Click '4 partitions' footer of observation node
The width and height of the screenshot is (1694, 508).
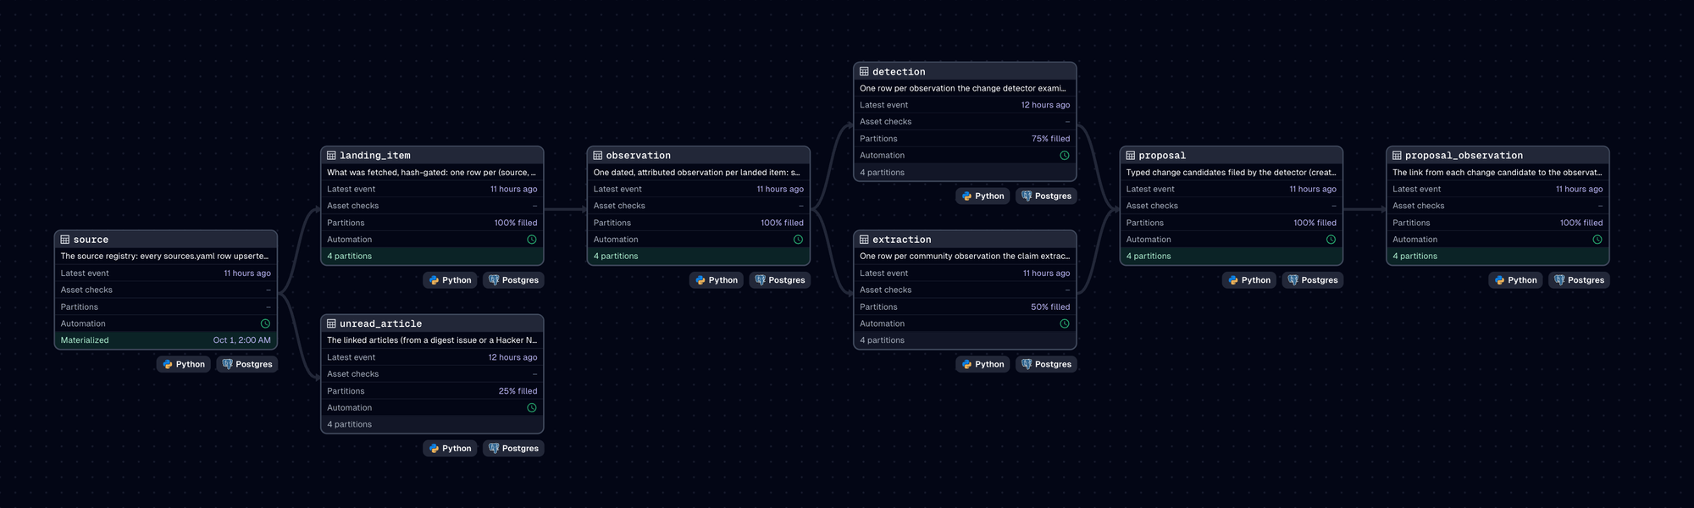click(x=699, y=257)
